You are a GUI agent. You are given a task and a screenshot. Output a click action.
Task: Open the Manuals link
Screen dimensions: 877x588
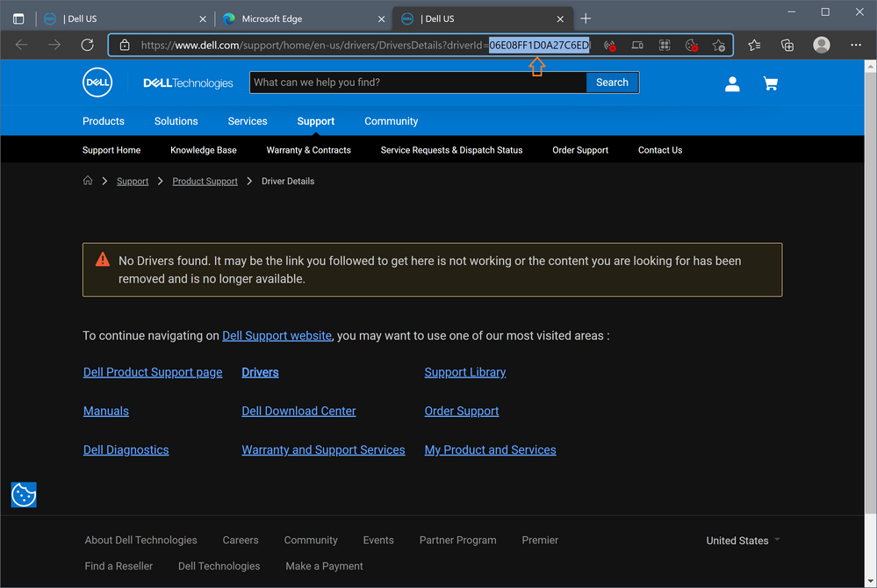[x=105, y=411]
